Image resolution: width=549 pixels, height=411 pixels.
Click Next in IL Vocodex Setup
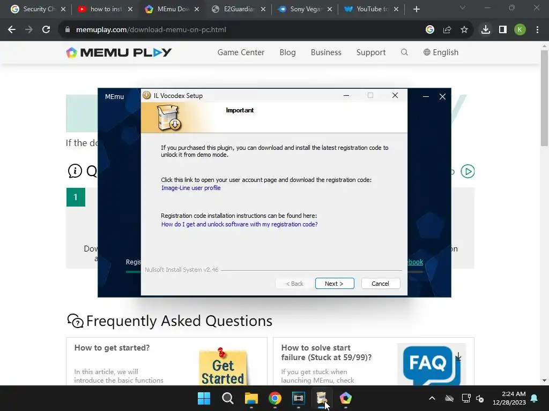click(x=335, y=284)
